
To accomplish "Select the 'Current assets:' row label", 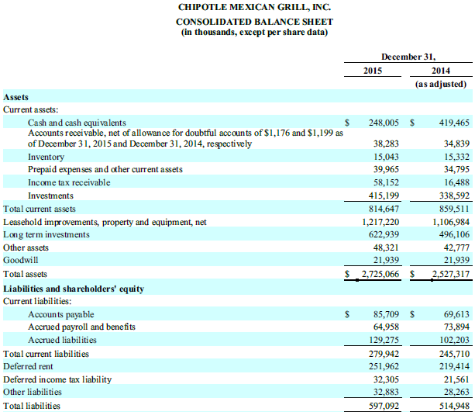I will [x=30, y=109].
